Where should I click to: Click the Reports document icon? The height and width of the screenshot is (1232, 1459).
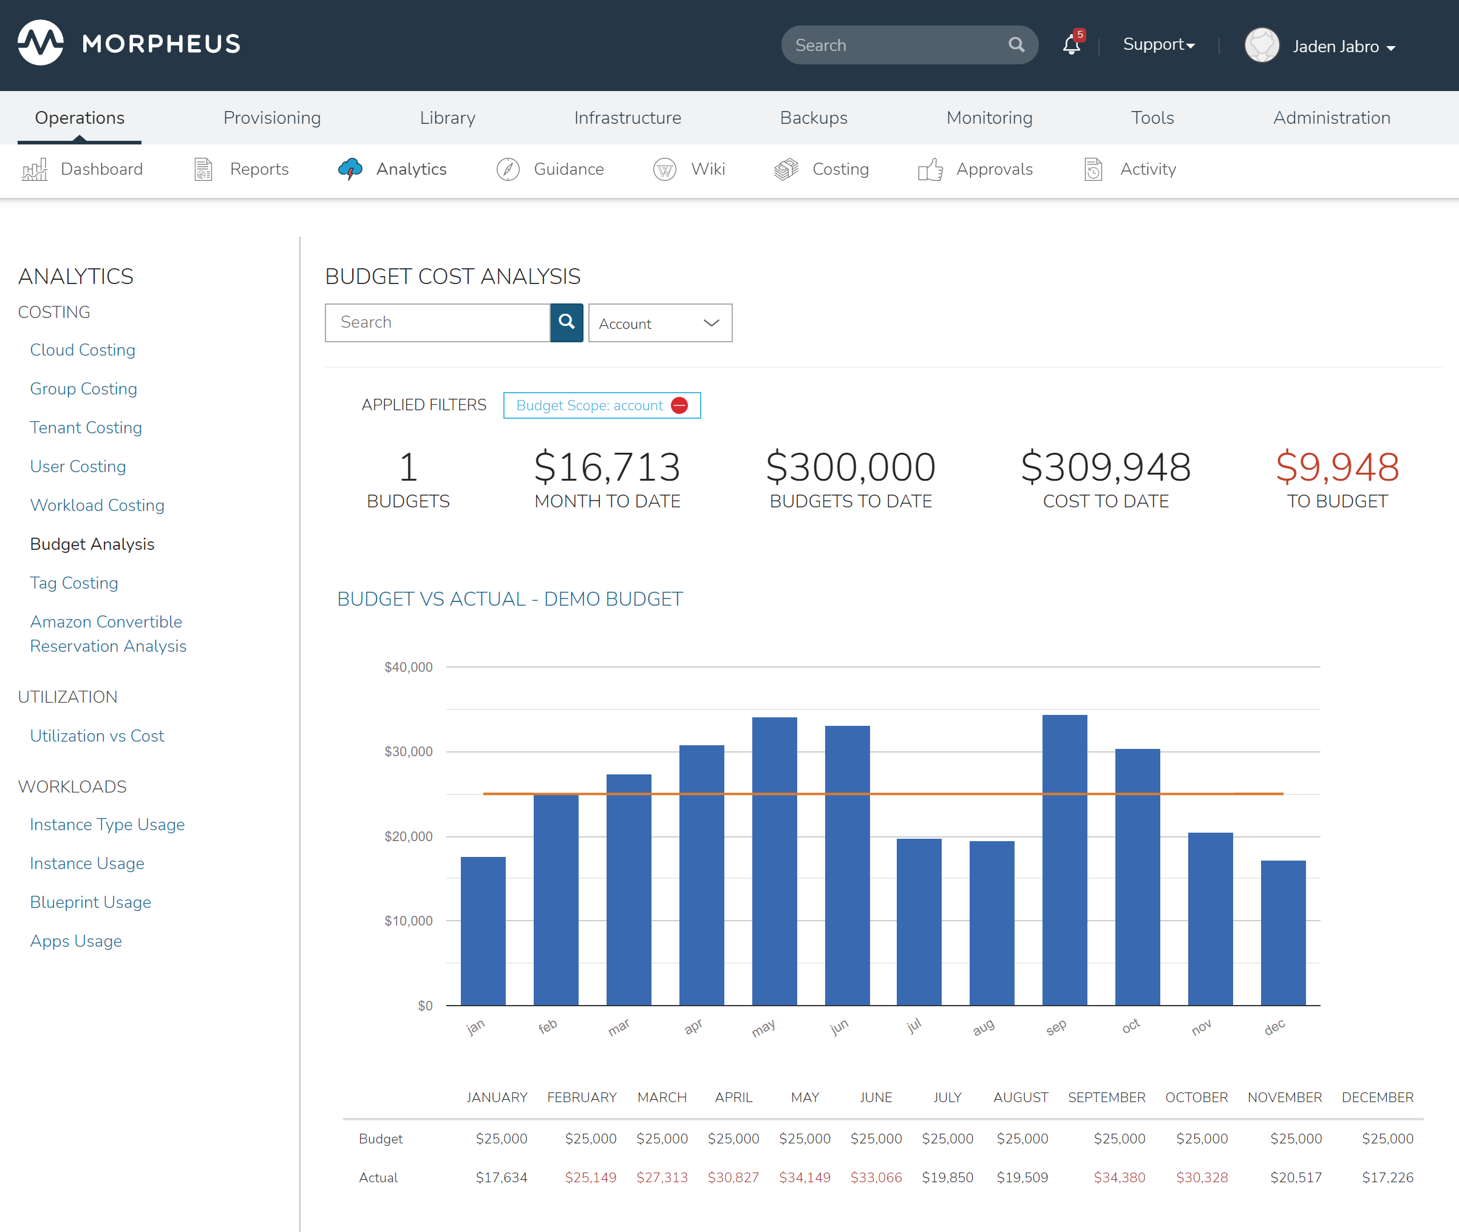coord(203,170)
